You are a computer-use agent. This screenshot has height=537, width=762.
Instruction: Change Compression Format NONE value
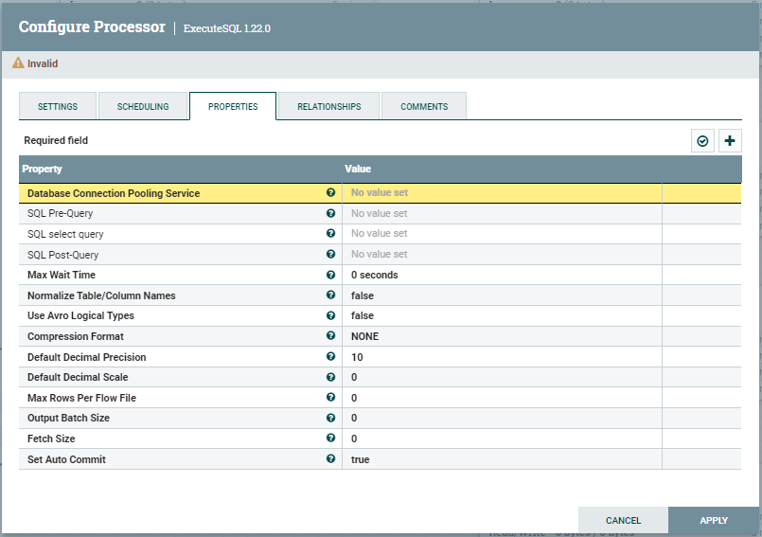coord(502,336)
